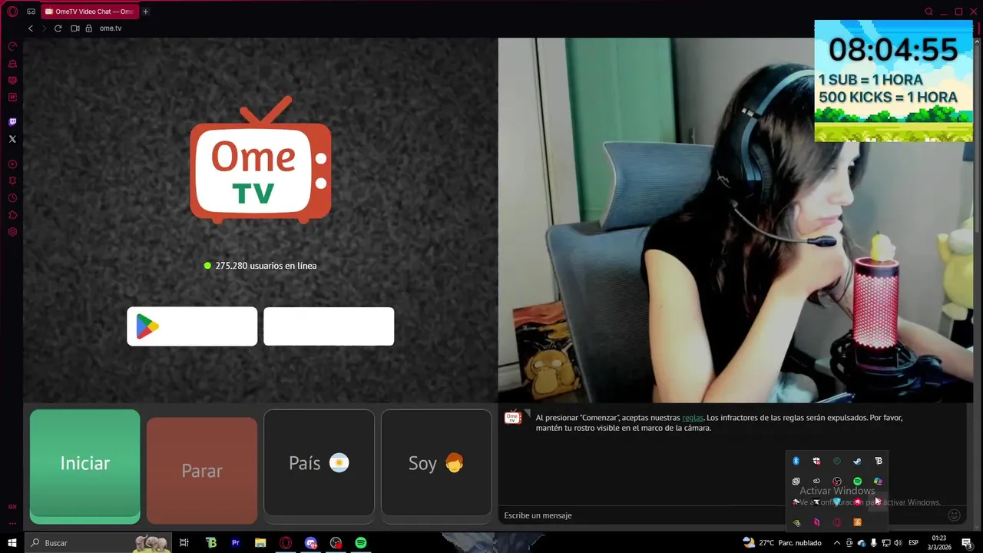Open the Soy gender selector
Screen dimensions: 983x553
coord(436,463)
